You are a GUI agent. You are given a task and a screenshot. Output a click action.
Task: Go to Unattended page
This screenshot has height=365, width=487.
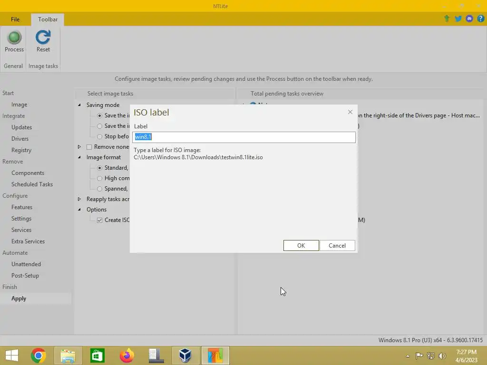26,264
